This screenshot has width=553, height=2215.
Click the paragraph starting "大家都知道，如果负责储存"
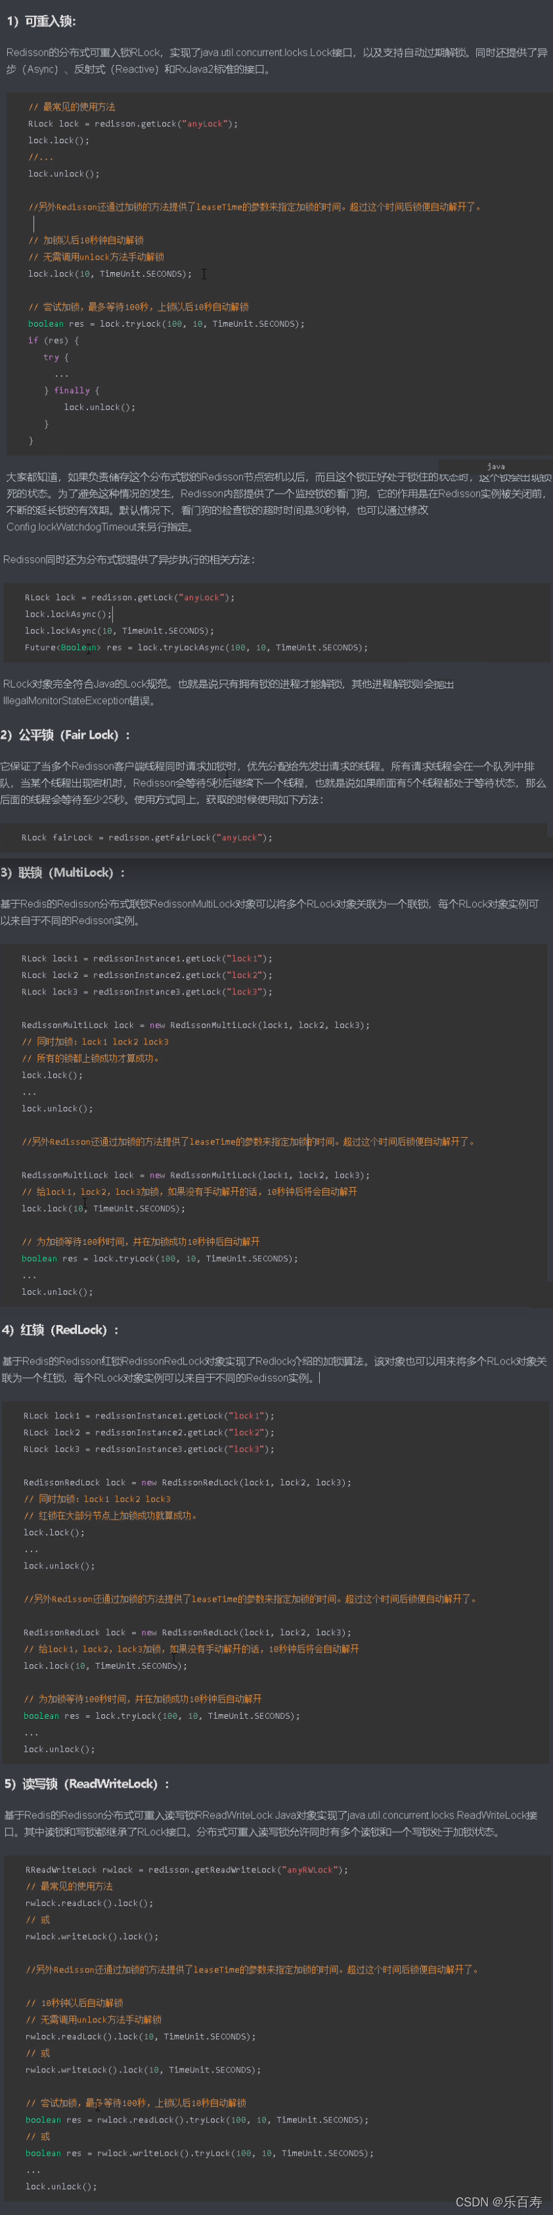point(278,502)
